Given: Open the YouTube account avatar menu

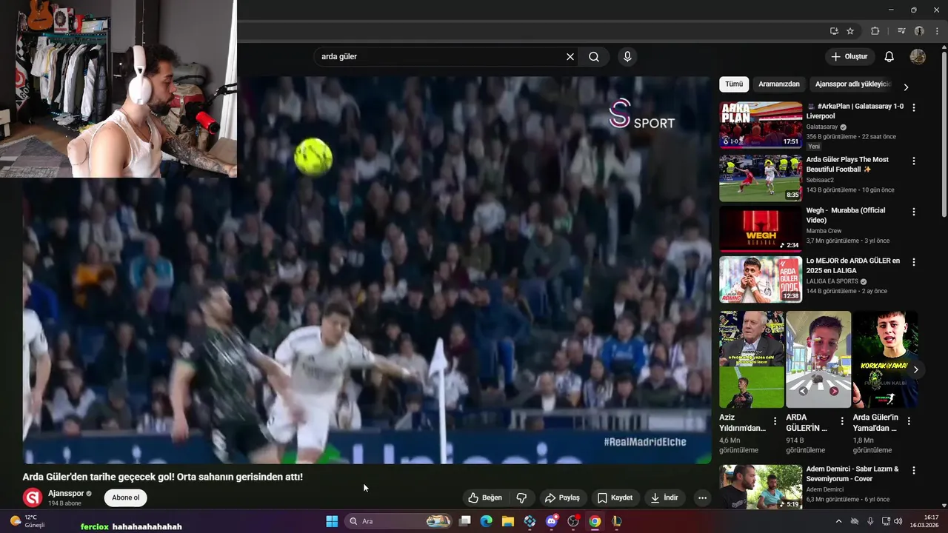Looking at the screenshot, I should pyautogui.click(x=918, y=56).
